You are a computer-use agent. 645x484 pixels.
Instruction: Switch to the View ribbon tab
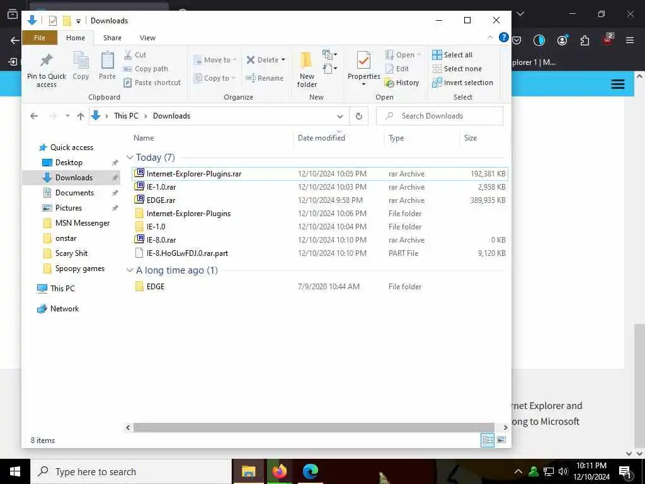pos(147,38)
